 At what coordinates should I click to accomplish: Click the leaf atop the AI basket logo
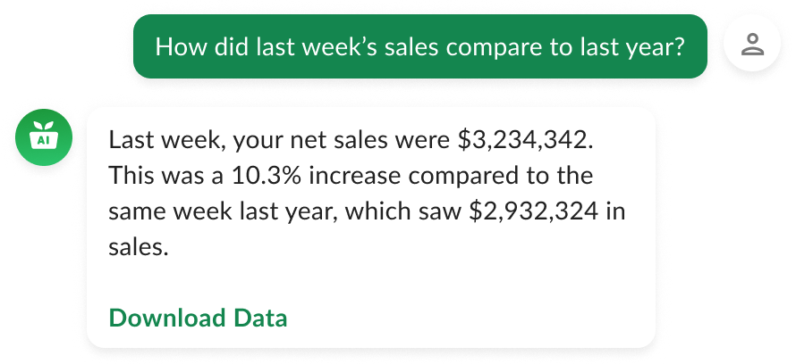tap(43, 126)
